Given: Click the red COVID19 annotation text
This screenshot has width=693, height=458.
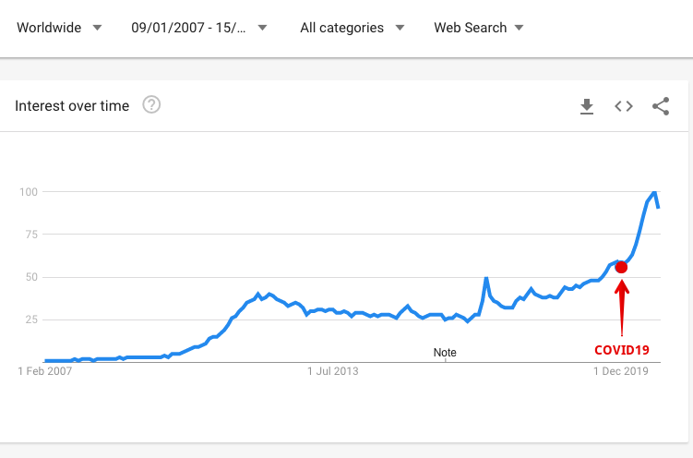Looking at the screenshot, I should (x=622, y=350).
